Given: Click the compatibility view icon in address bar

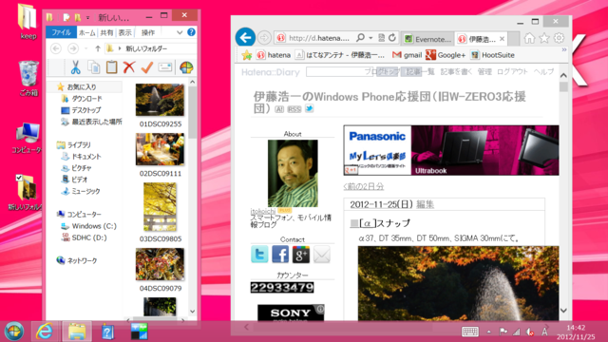Looking at the screenshot, I should (382, 38).
